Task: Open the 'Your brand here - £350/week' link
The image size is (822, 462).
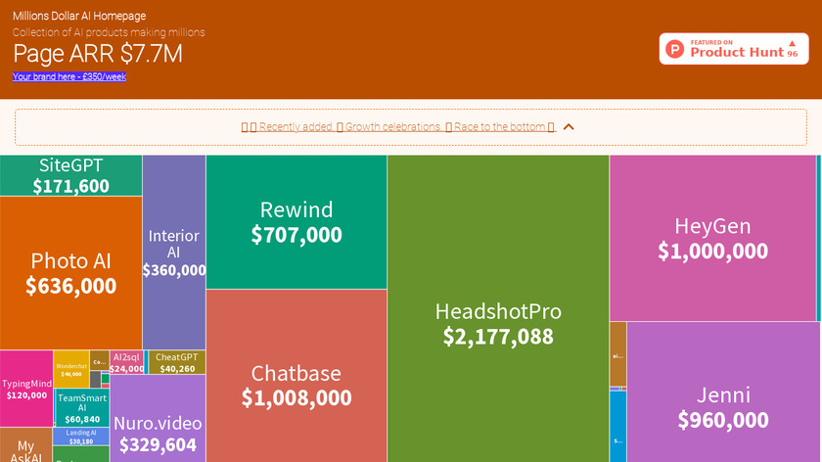Action: 69,76
